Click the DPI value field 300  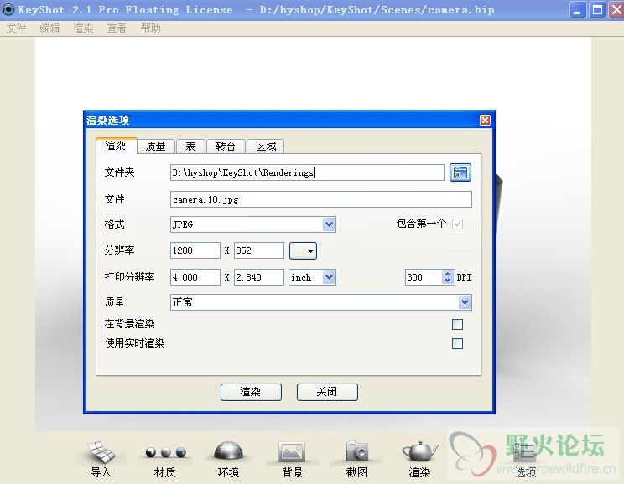coord(424,277)
